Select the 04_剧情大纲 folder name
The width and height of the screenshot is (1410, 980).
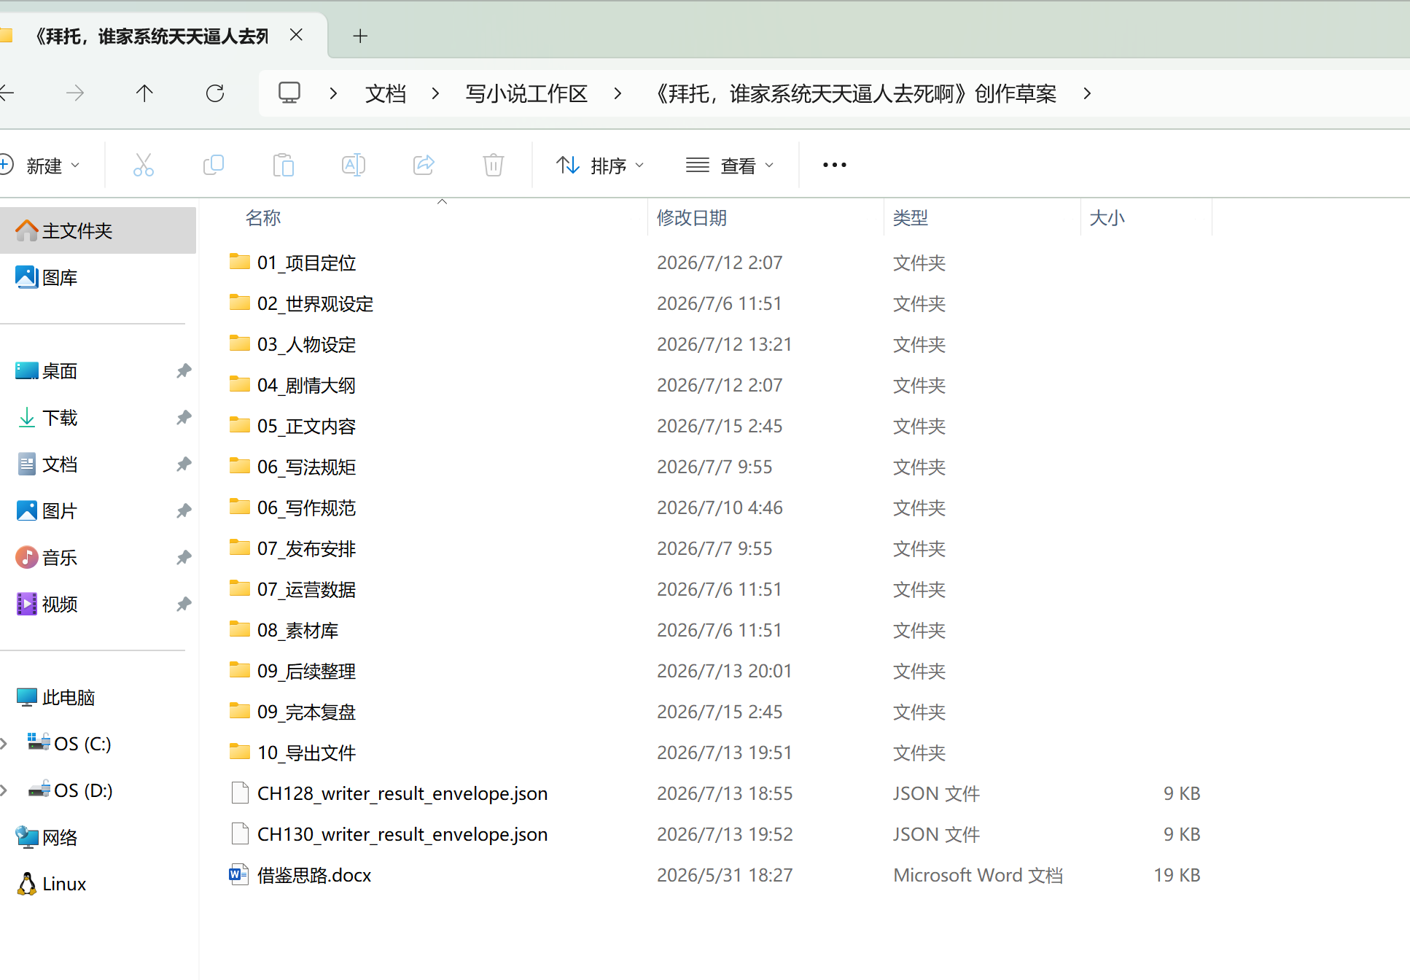(x=306, y=385)
